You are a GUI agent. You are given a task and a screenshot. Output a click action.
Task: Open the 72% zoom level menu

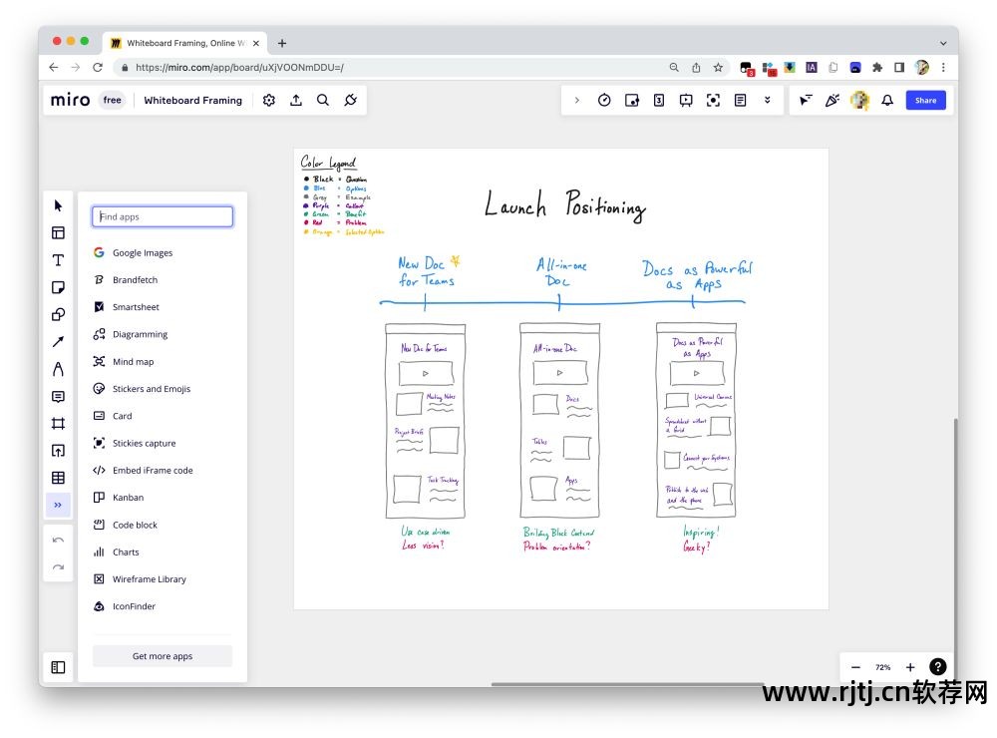882,667
